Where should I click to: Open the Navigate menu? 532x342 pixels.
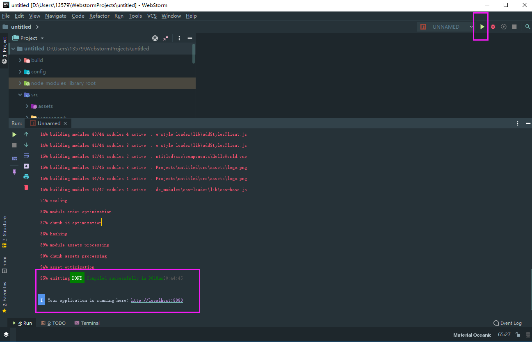pos(56,16)
